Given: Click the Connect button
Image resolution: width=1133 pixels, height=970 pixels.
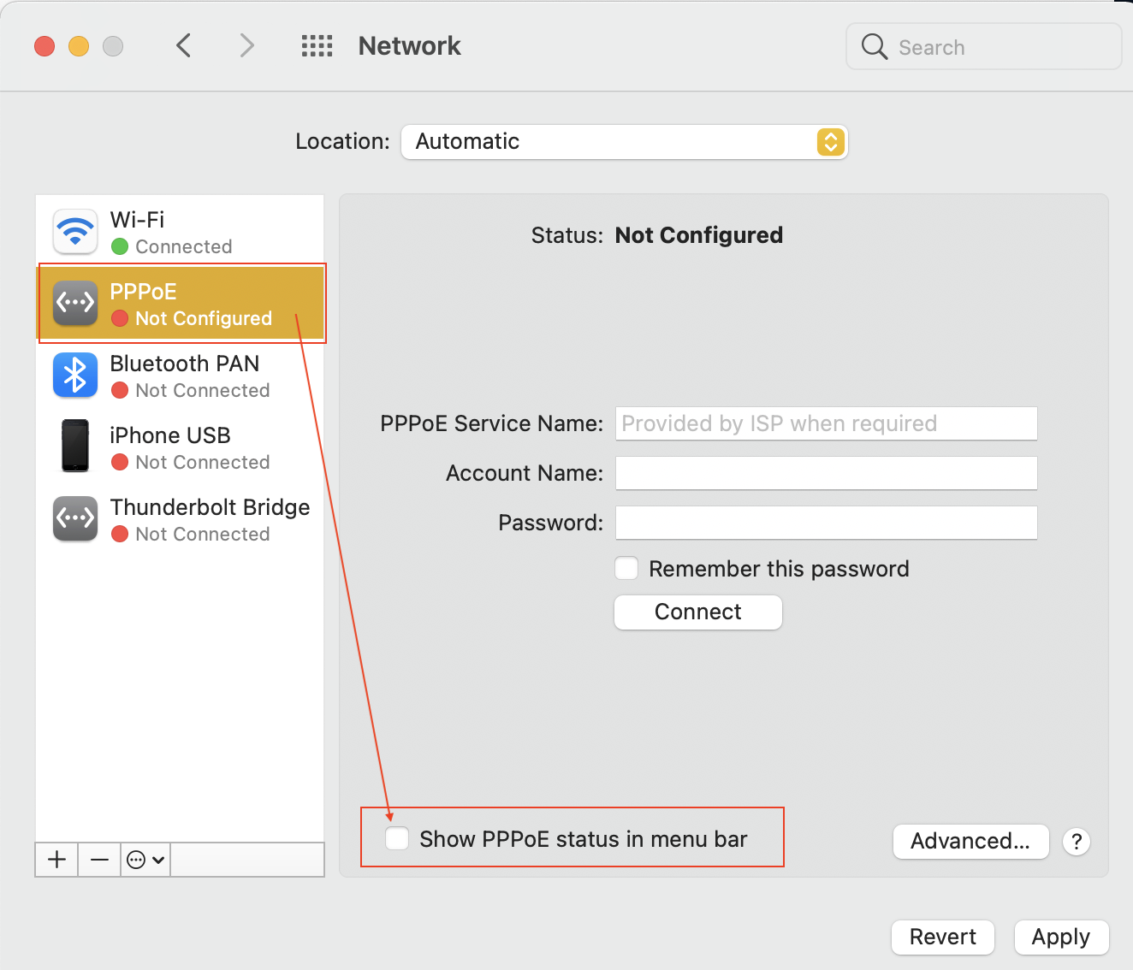Looking at the screenshot, I should [x=698, y=612].
